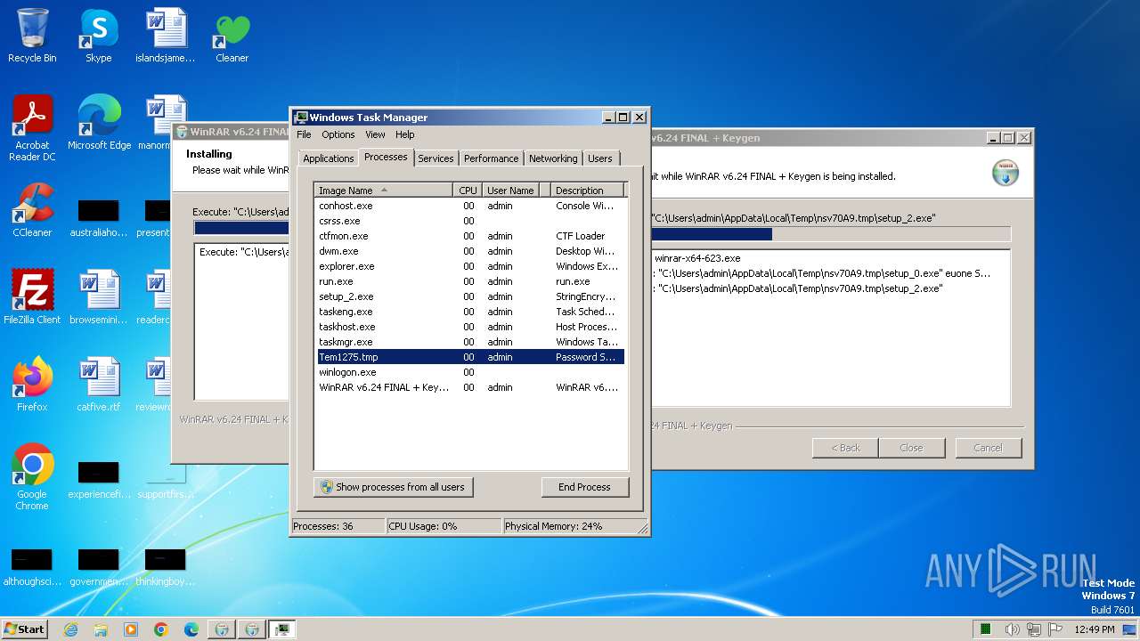The image size is (1140, 641).
Task: Open network status tray icon
Action: [1033, 629]
